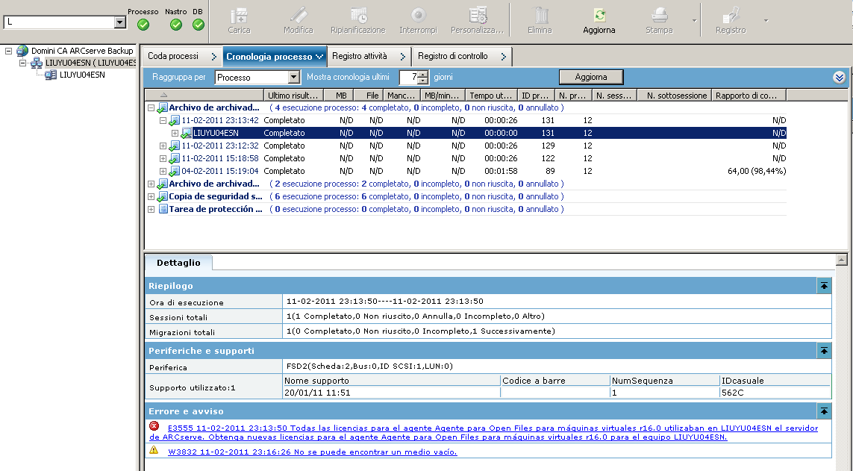Click the Registro toolbar icon

click(731, 16)
